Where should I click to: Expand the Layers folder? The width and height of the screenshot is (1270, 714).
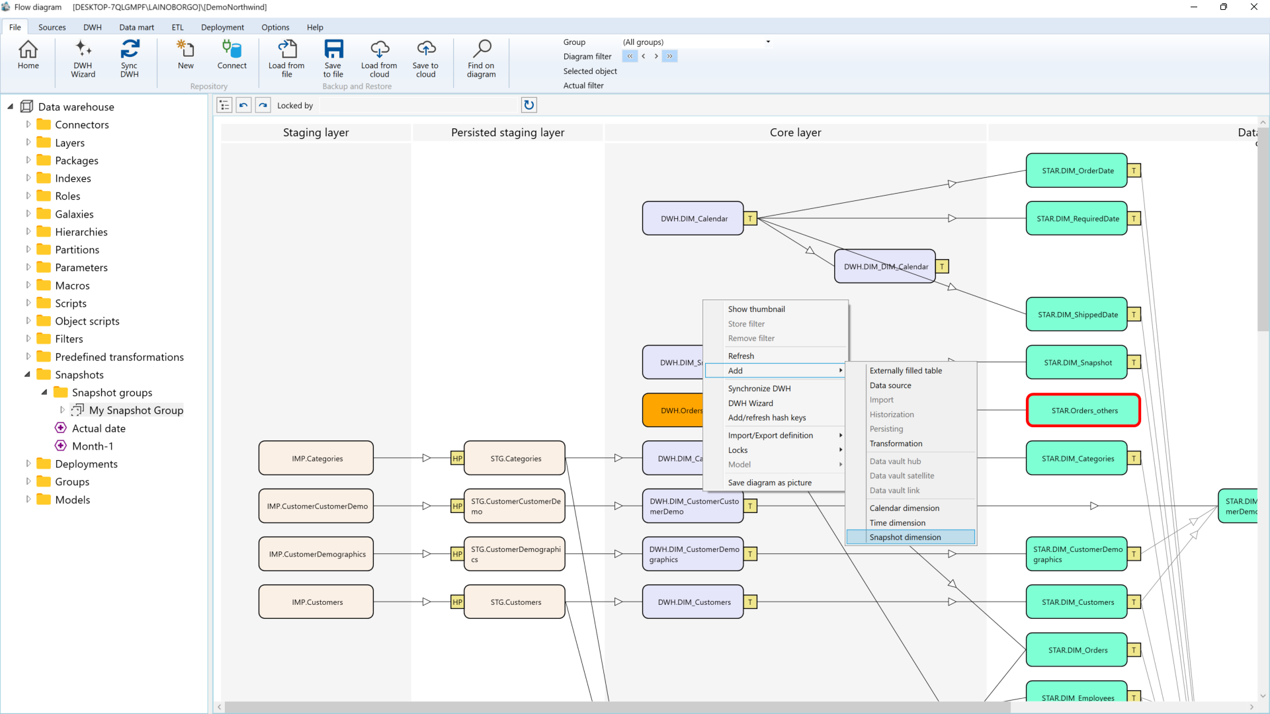pyautogui.click(x=28, y=142)
